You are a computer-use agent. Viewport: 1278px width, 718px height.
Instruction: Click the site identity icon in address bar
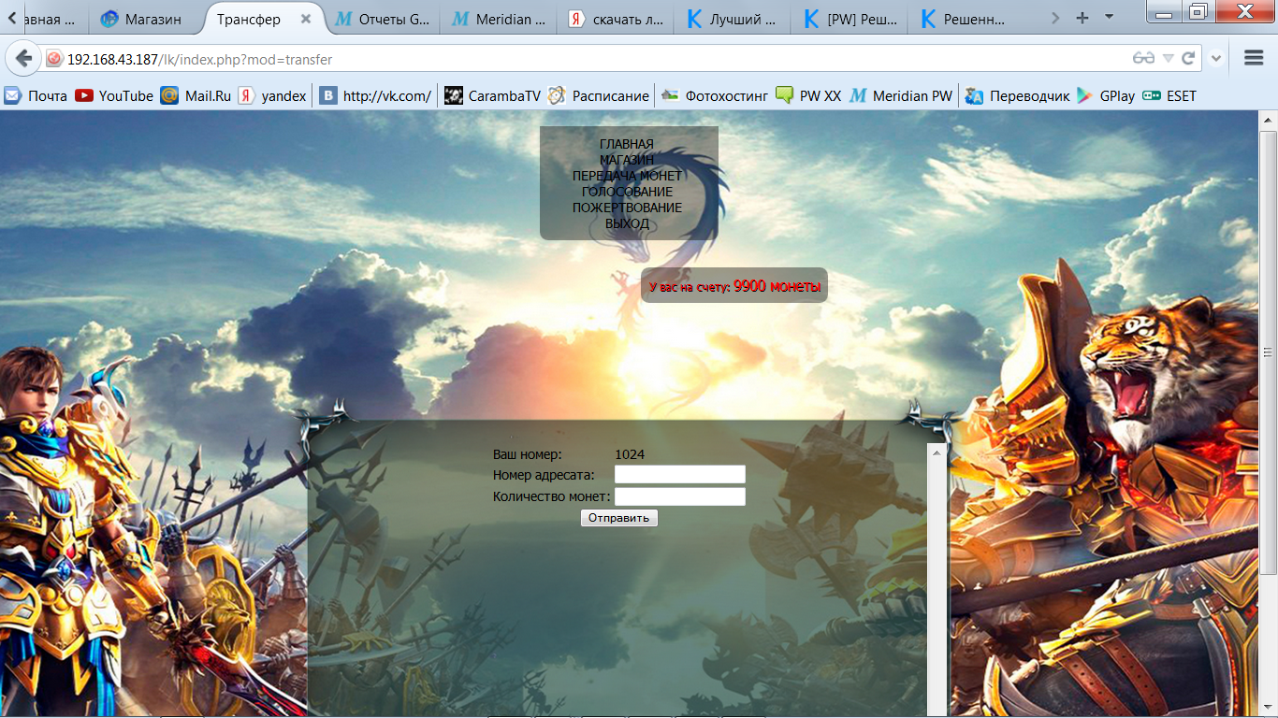click(54, 59)
